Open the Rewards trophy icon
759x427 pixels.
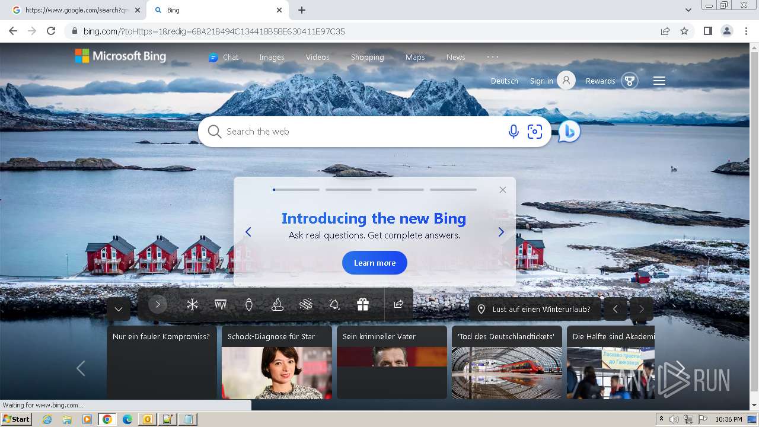coord(630,81)
